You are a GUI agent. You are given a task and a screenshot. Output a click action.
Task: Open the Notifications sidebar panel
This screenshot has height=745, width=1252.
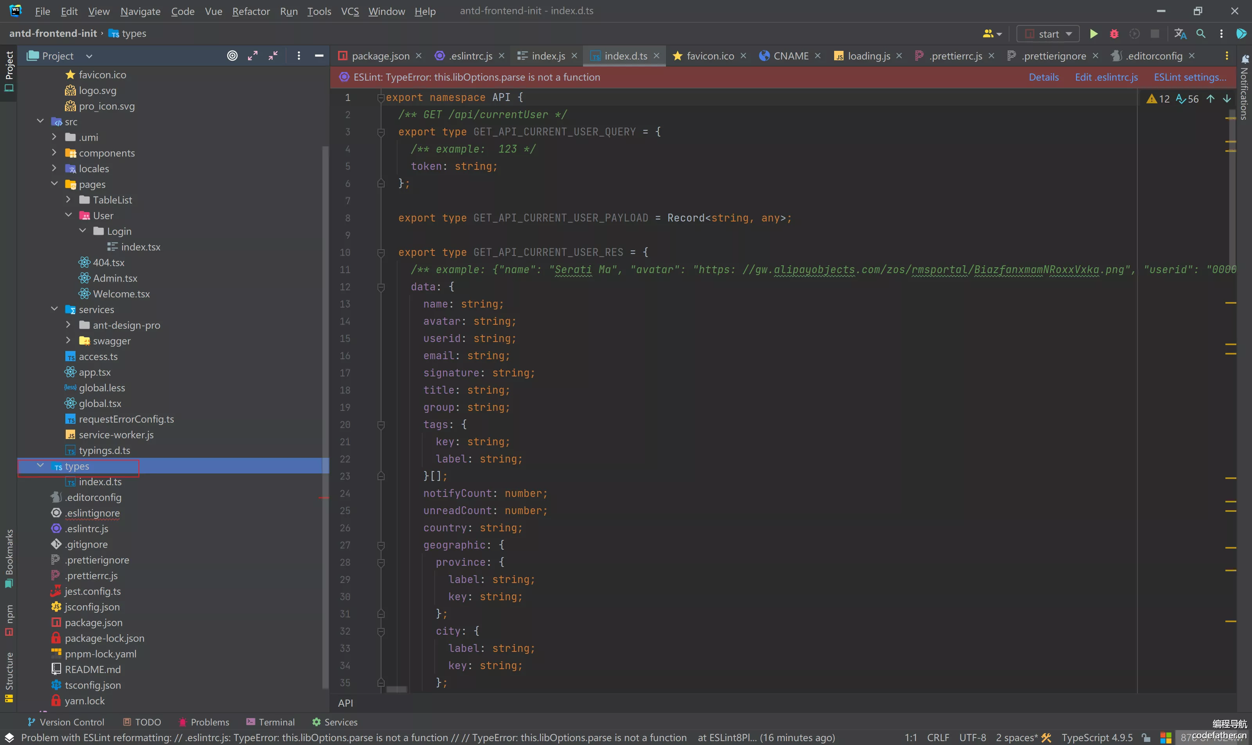(1244, 88)
